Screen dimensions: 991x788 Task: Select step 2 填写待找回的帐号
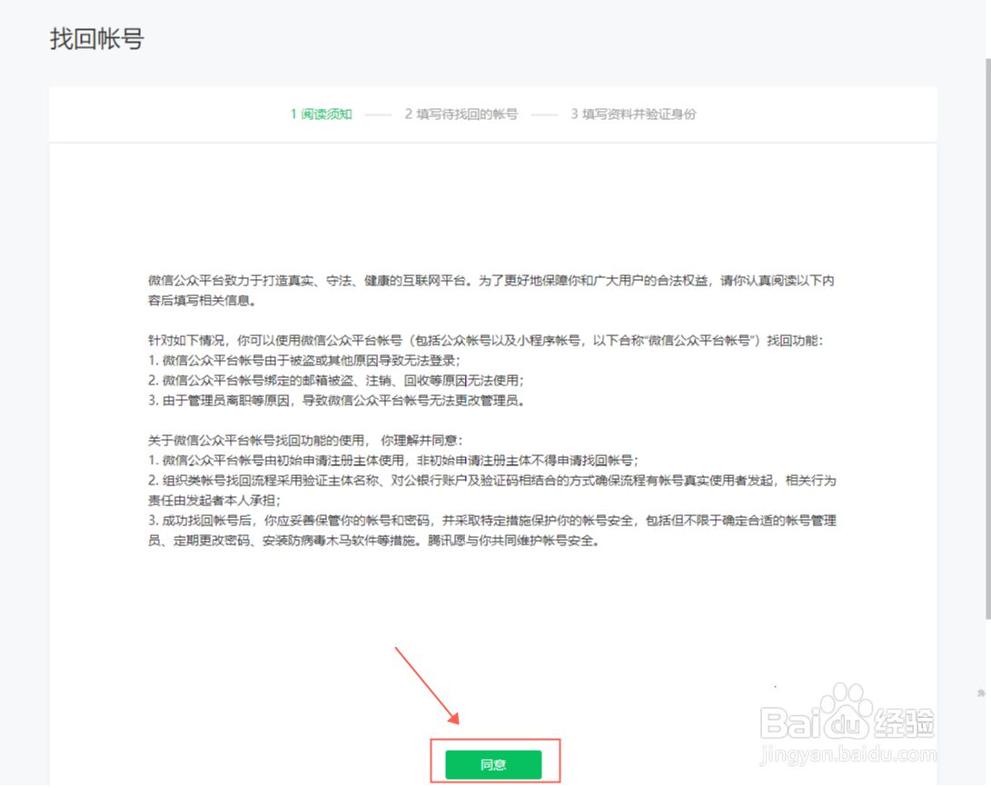pos(461,114)
